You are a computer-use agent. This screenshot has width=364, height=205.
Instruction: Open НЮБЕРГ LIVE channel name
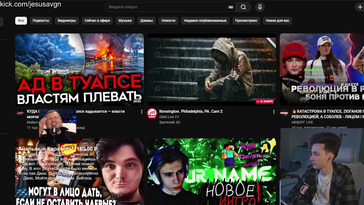pyautogui.click(x=302, y=122)
